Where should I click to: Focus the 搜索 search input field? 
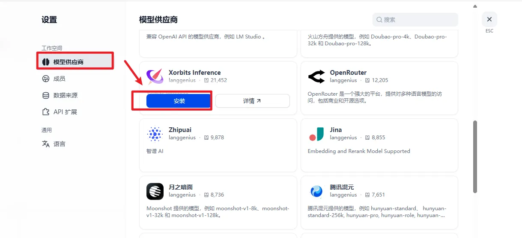[x=415, y=20]
